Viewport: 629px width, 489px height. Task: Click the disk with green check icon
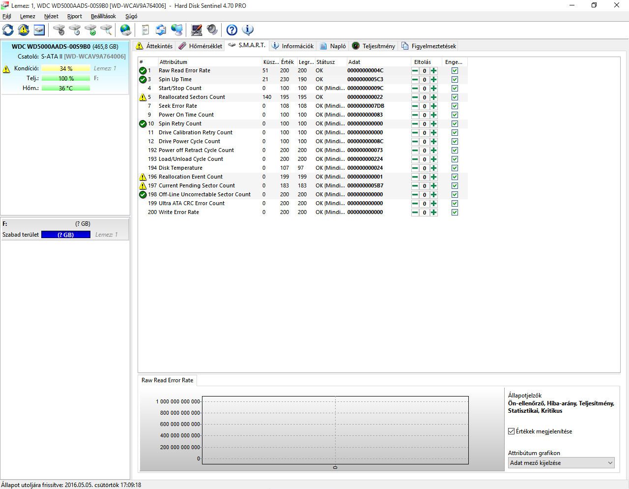(x=90, y=30)
